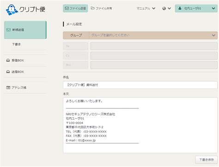Click the user avatar icon
Viewport: 219px width, 167px height.
180,8
